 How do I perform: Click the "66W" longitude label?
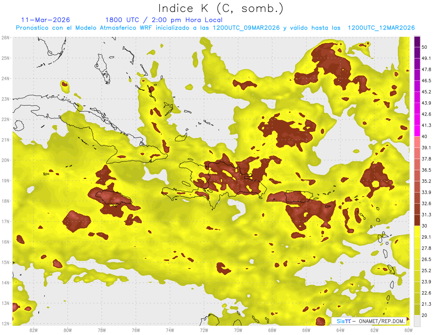tap(306, 330)
